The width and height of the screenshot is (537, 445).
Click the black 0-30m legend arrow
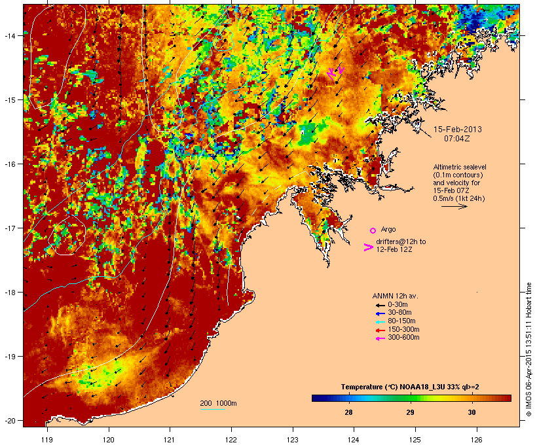coord(380,305)
